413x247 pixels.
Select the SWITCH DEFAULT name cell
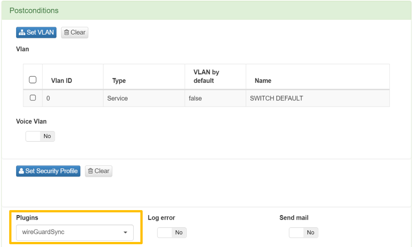pos(276,98)
